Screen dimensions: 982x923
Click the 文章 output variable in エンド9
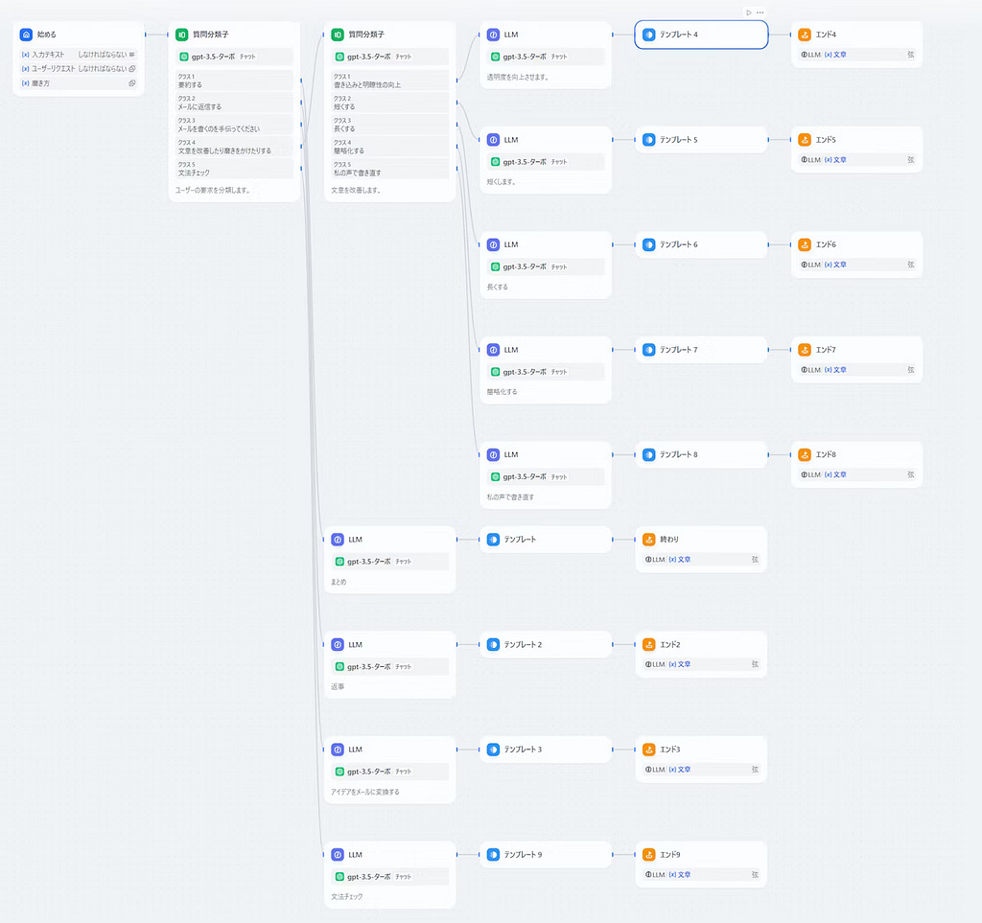679,874
